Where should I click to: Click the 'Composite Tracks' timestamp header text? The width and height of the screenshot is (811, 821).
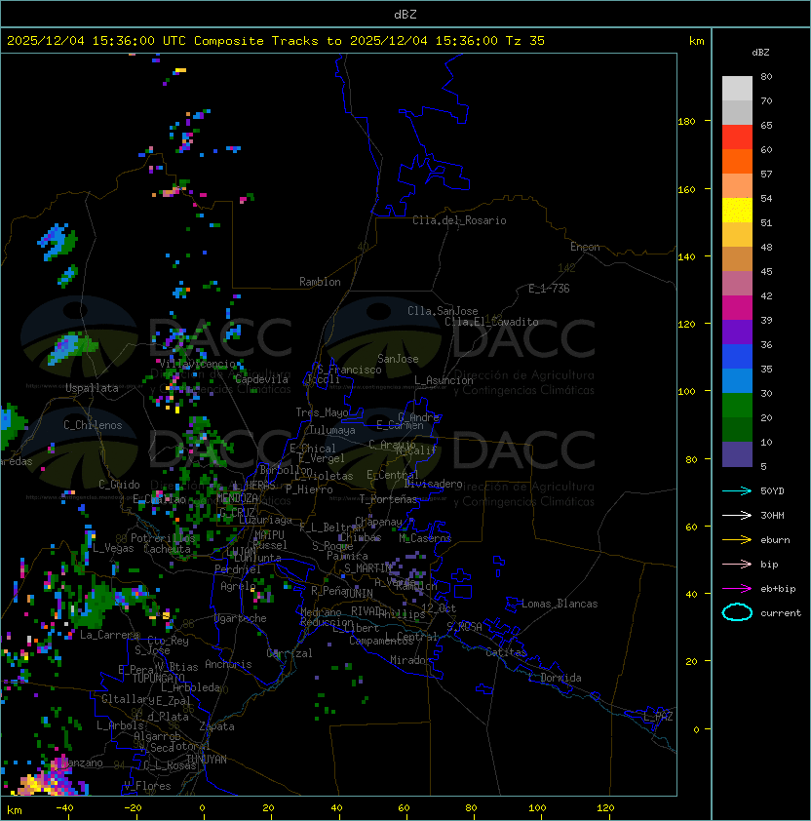pyautogui.click(x=256, y=41)
